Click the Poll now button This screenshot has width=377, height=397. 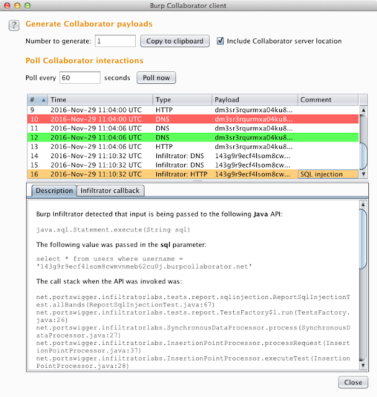[x=156, y=78]
